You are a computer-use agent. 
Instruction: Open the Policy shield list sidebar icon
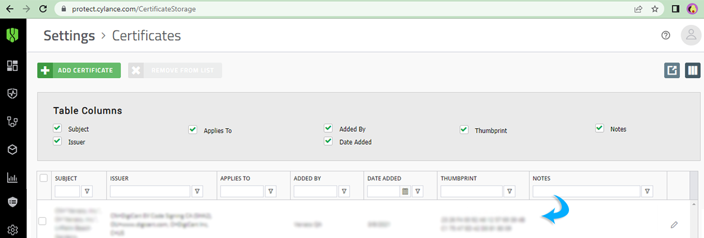[12, 202]
